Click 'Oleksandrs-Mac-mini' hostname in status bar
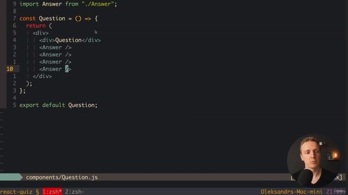The width and height of the screenshot is (348, 195). click(291, 191)
